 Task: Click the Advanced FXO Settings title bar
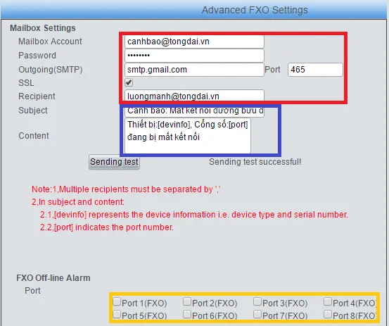click(x=194, y=10)
